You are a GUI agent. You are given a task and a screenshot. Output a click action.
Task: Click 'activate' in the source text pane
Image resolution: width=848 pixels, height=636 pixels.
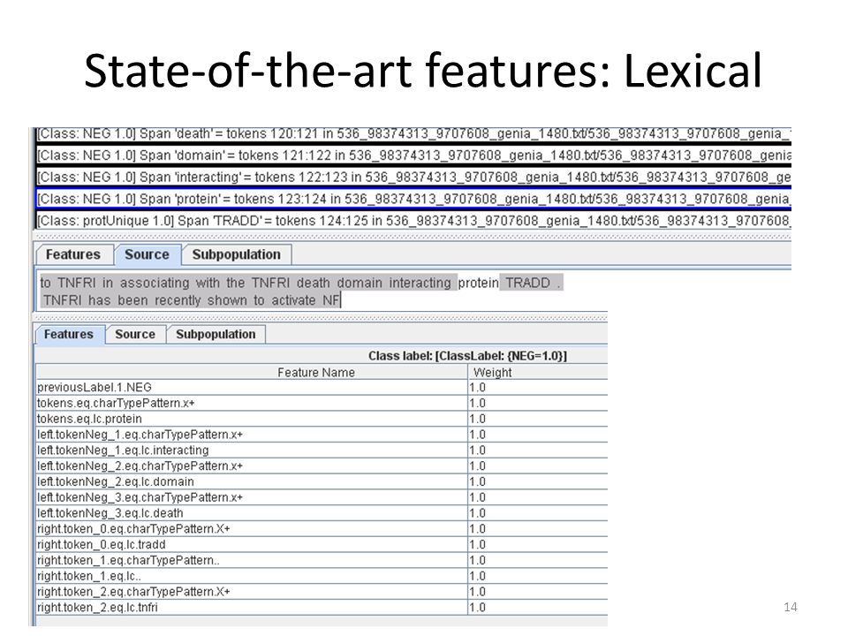293,300
